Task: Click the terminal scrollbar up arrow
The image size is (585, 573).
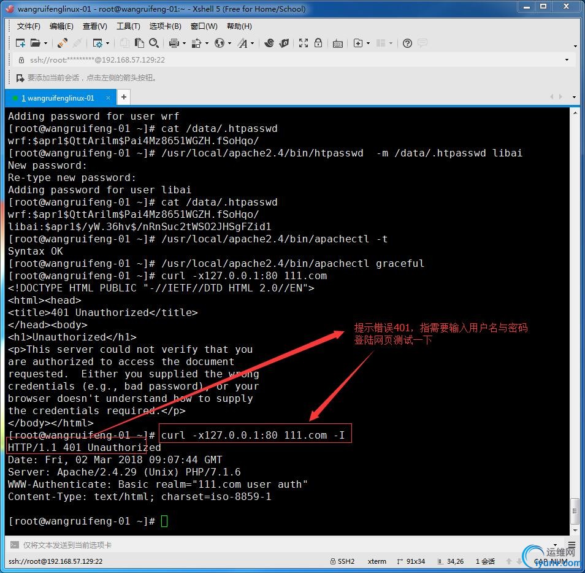Action: coord(575,112)
